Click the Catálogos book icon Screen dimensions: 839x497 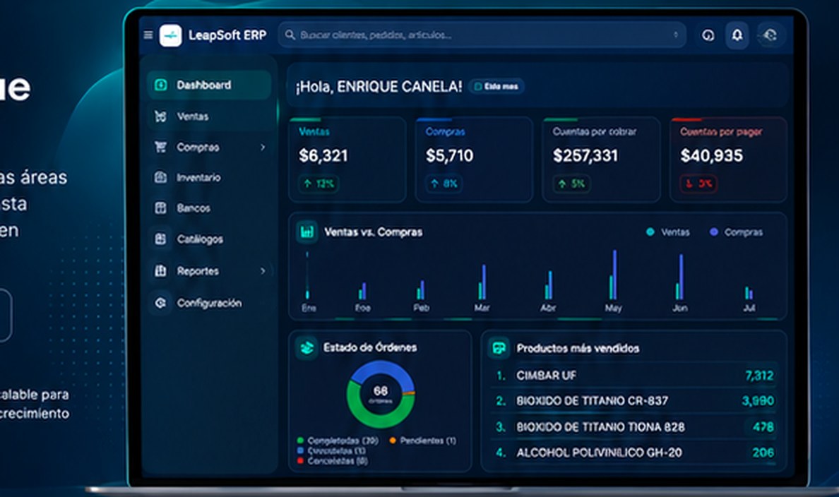[160, 239]
